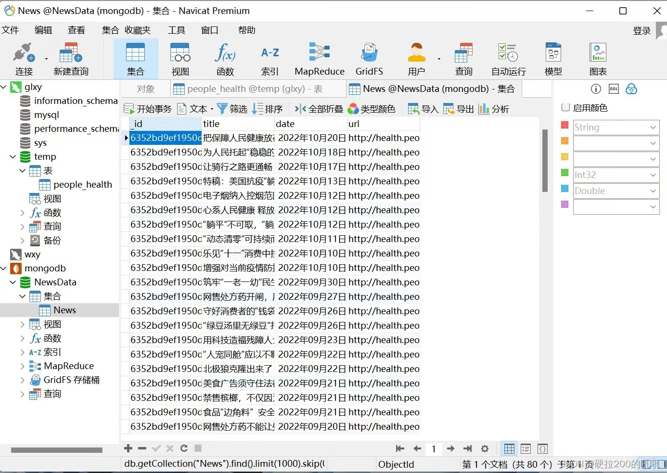Click the 排序 sort button

(268, 109)
